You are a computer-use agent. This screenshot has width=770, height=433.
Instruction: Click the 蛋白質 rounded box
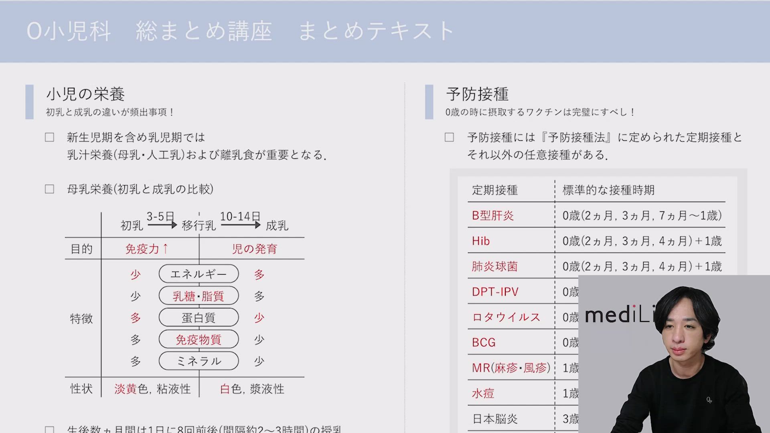(199, 318)
